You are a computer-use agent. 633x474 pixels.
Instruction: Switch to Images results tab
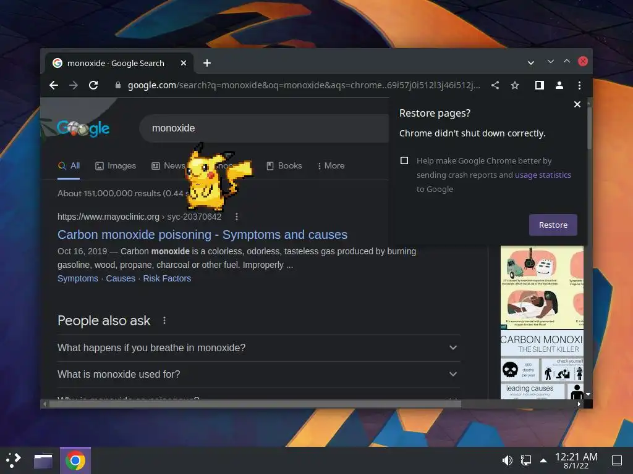point(116,165)
